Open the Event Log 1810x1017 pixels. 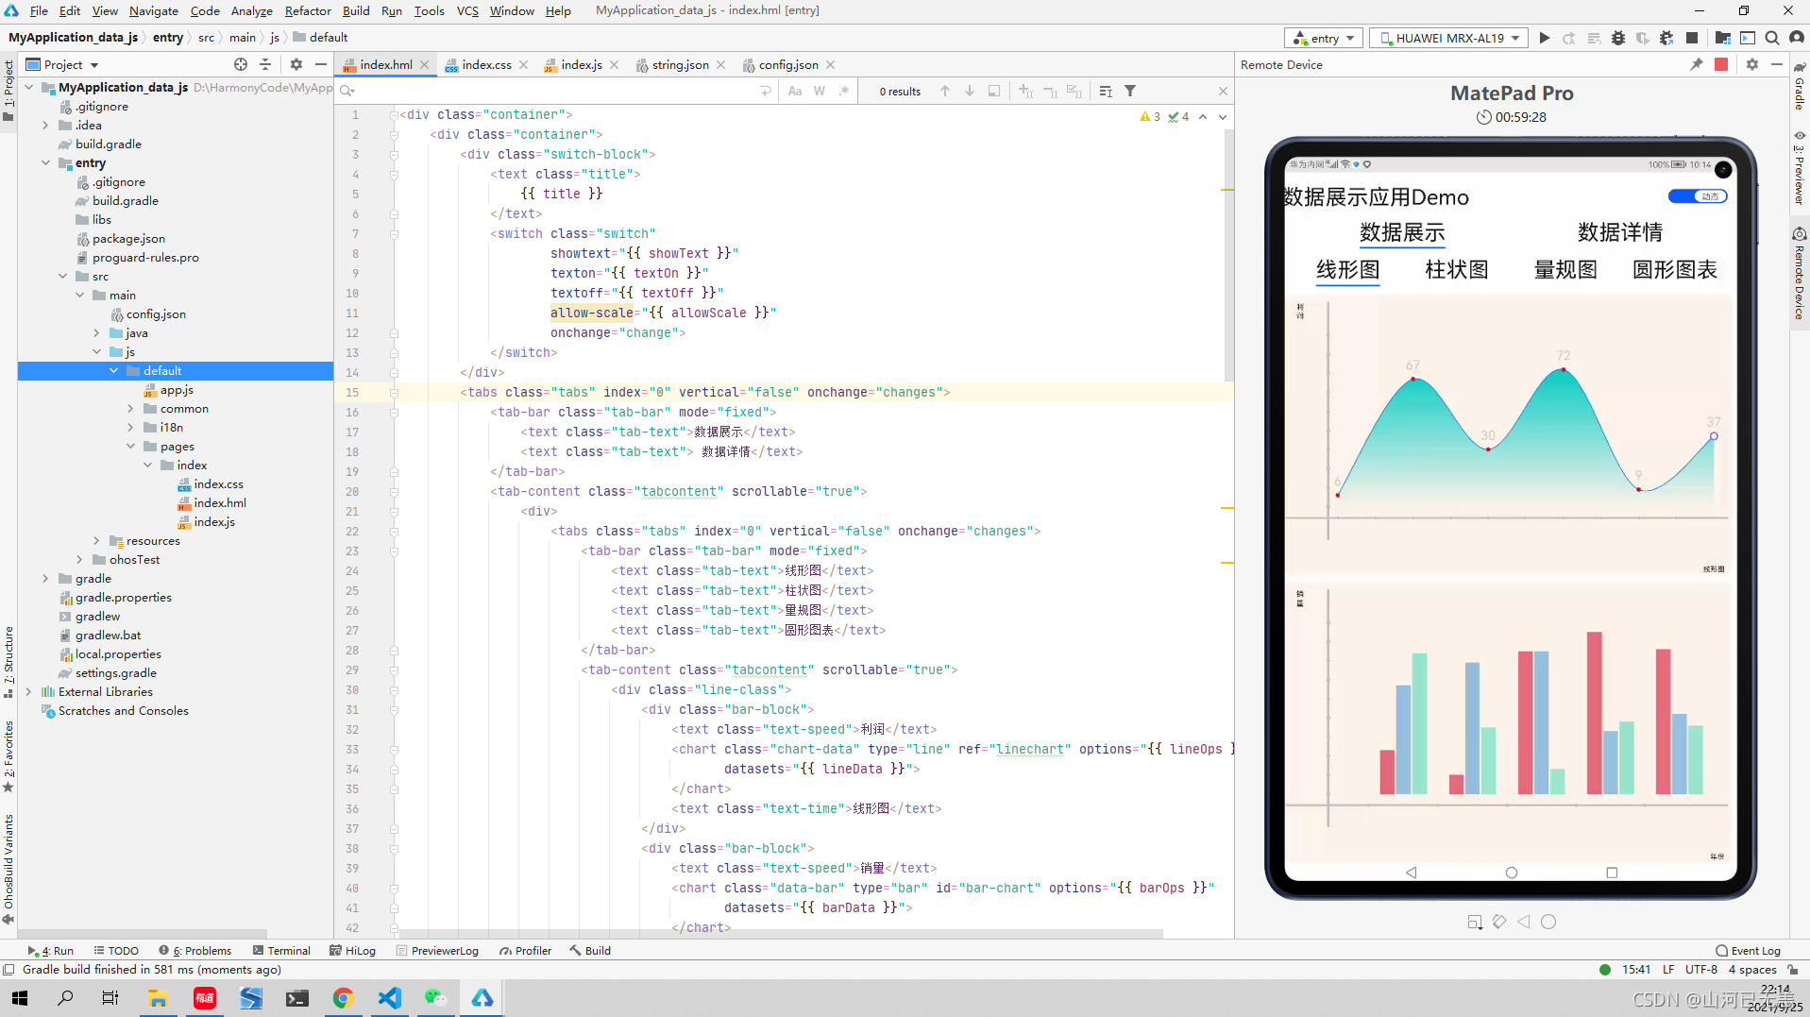[x=1748, y=951]
